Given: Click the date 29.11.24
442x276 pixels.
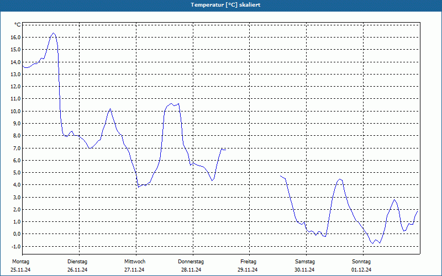Looking at the screenshot, I should pyautogui.click(x=248, y=270).
